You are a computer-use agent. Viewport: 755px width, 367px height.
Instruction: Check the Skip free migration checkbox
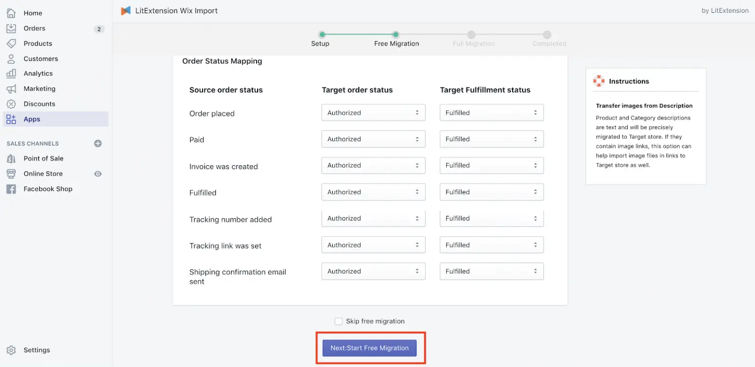pos(338,321)
